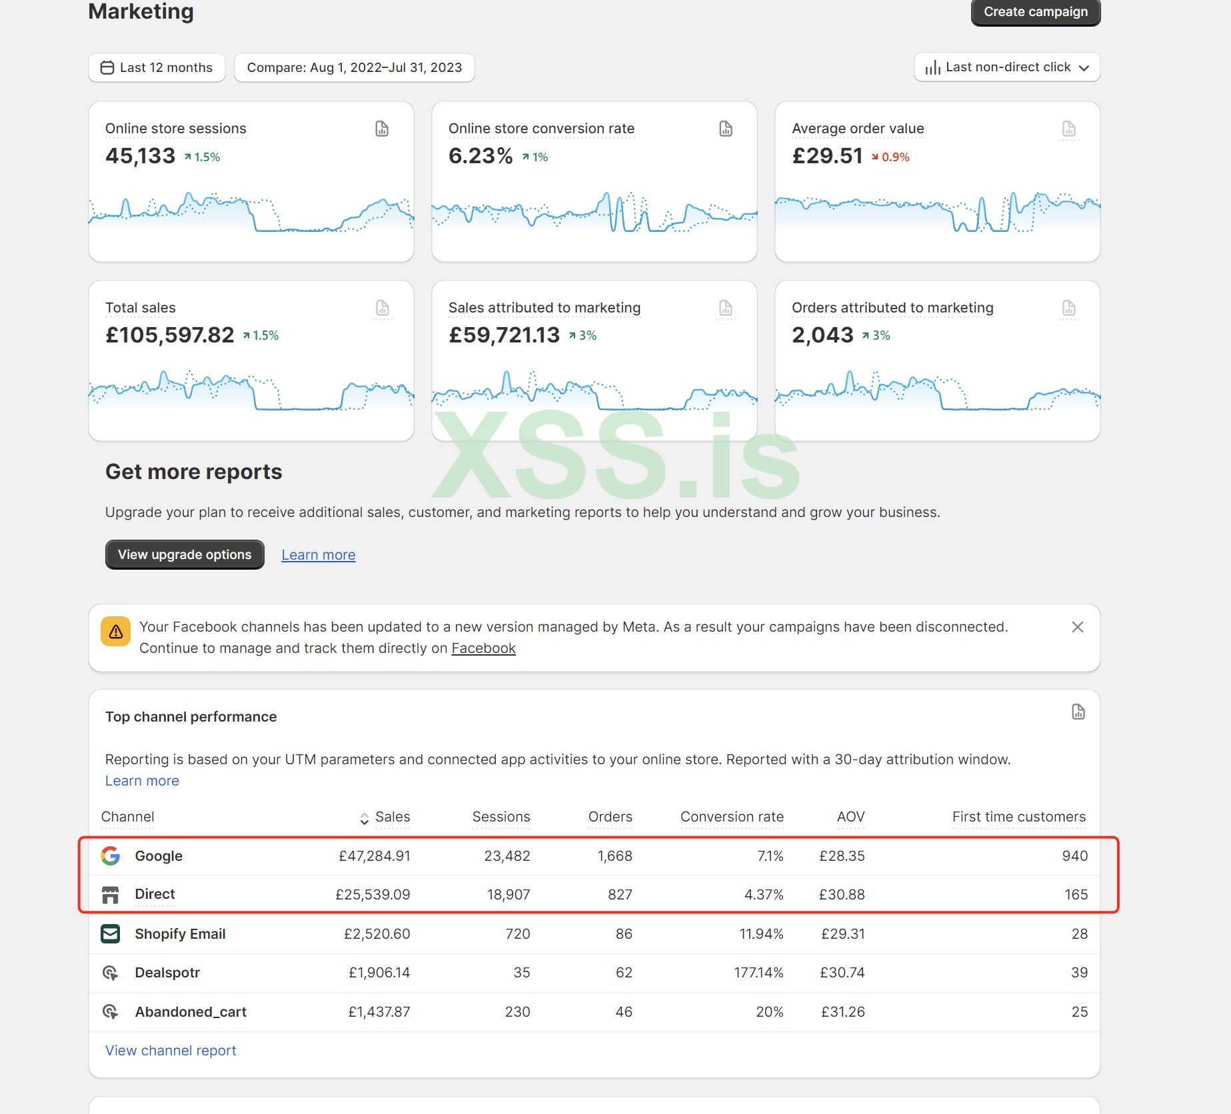
Task: Click View upgrade options button
Action: tap(185, 554)
